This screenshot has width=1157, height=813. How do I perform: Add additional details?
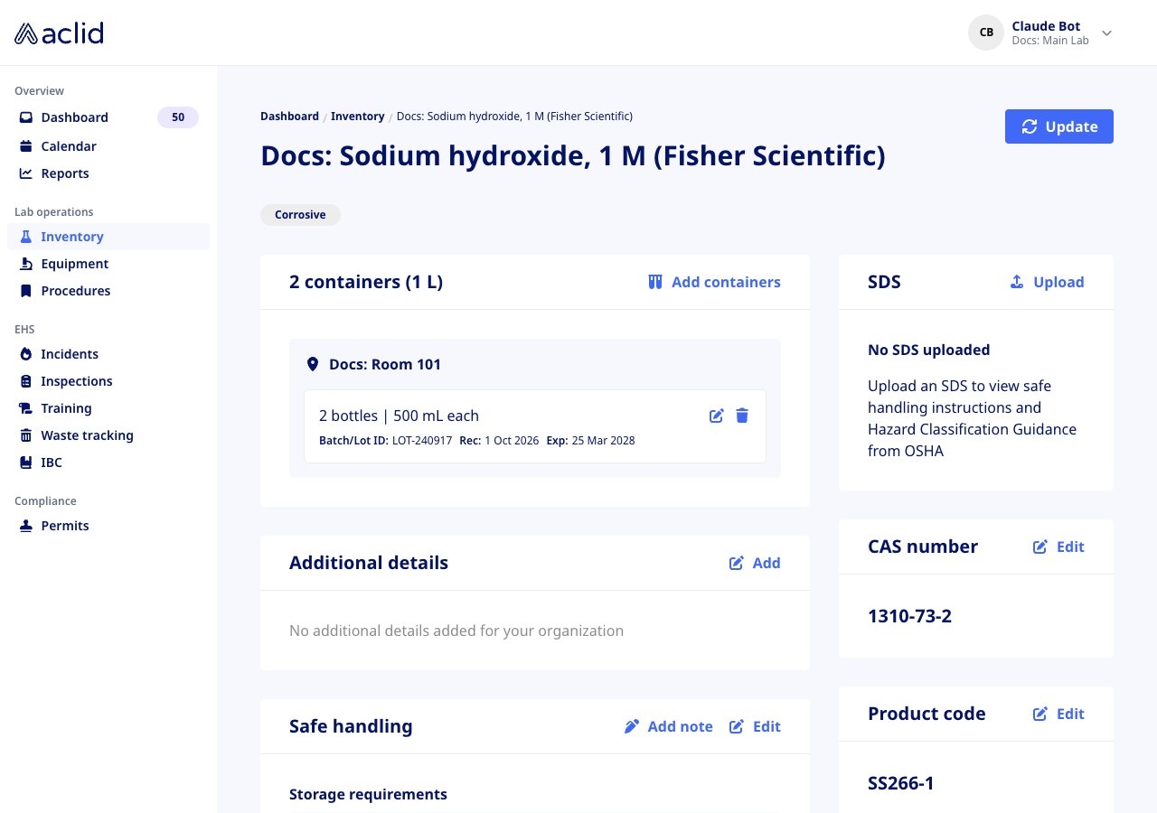tap(755, 563)
